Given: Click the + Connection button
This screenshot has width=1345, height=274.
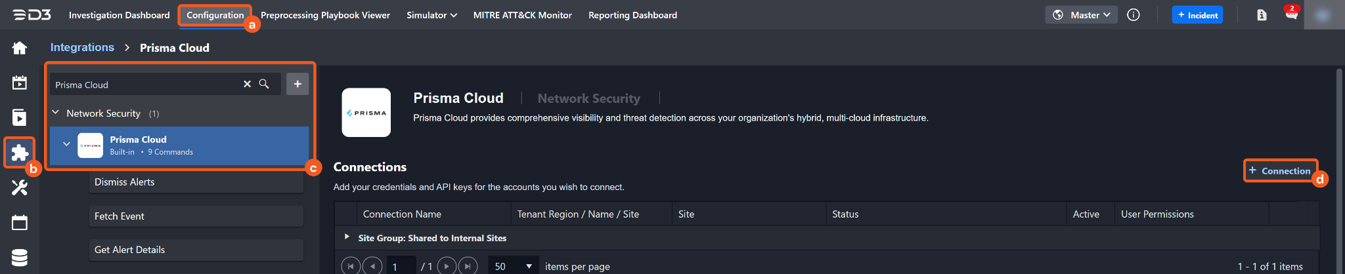Looking at the screenshot, I should (1279, 170).
